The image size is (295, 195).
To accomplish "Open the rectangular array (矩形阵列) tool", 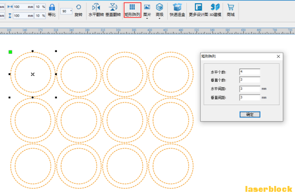I will pos(132,10).
